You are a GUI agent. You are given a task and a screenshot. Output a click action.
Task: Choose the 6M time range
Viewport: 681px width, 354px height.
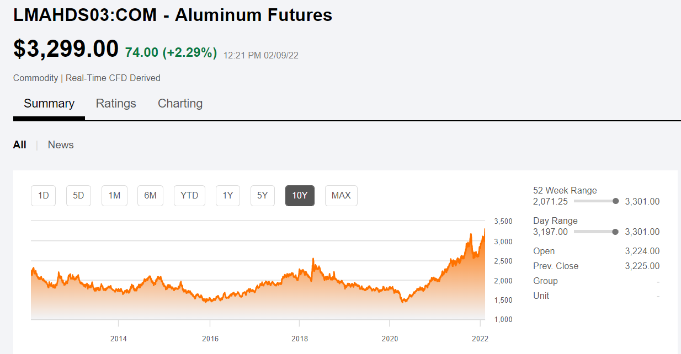(150, 196)
